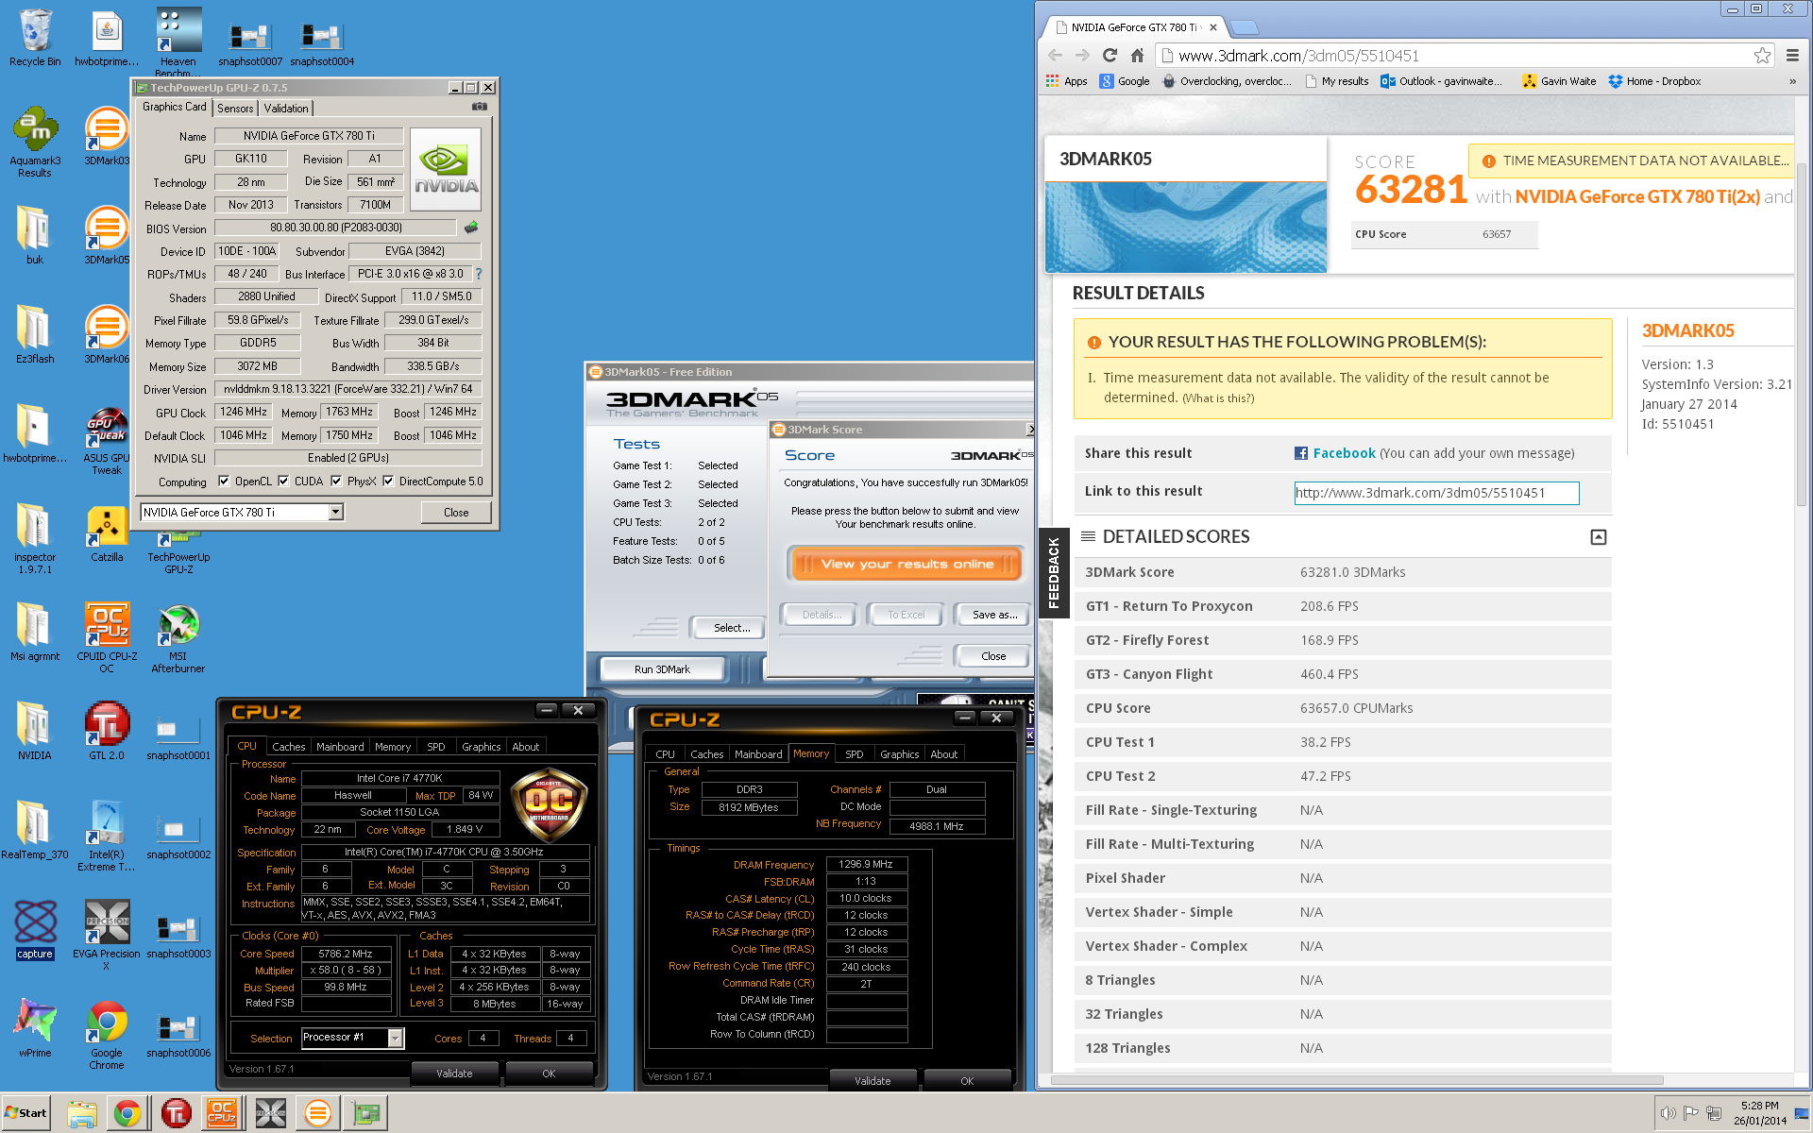Open the Home - Dropbox bookmark
This screenshot has width=1813, height=1133.
(x=1654, y=81)
